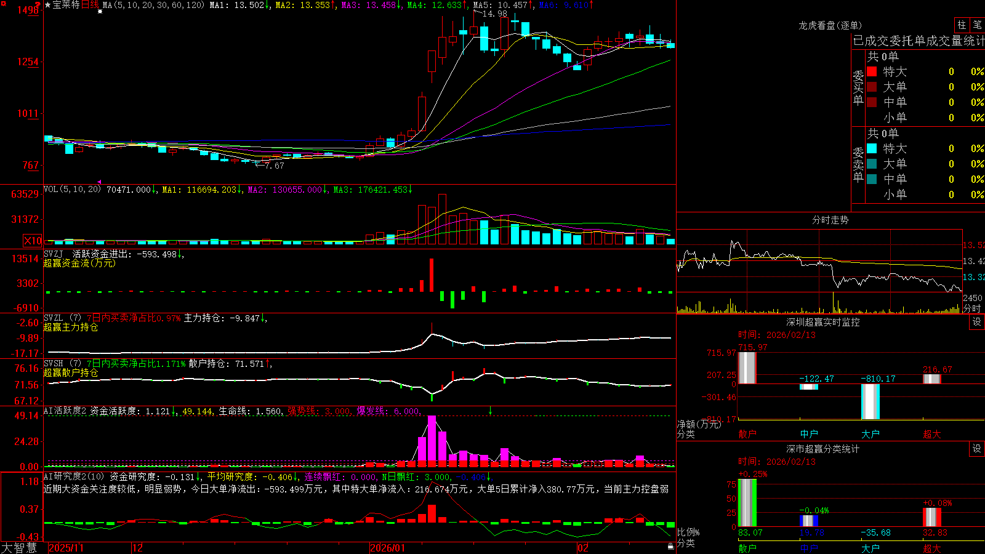Click the 委卖单 section label
This screenshot has width=985, height=554.
[x=858, y=165]
